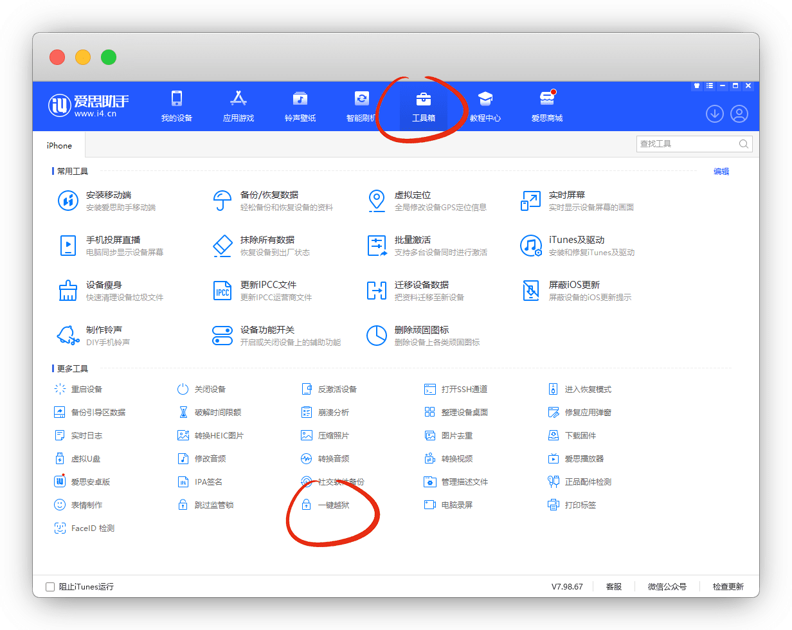Click the 检查更新 check update button

tap(728, 587)
